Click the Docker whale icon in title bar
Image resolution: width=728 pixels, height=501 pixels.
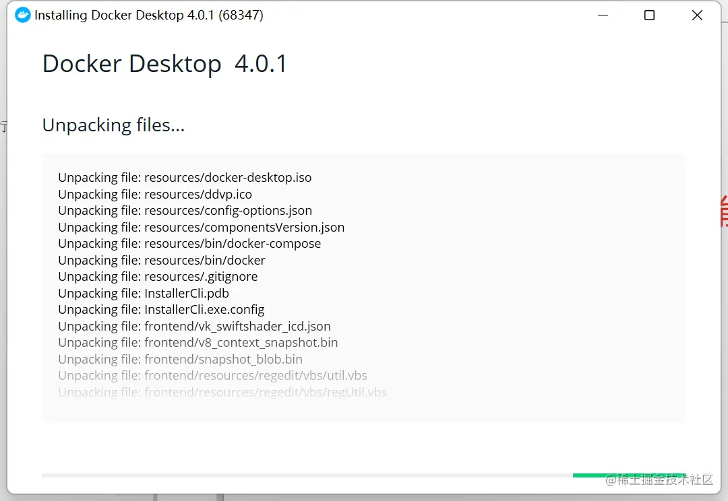tap(23, 15)
